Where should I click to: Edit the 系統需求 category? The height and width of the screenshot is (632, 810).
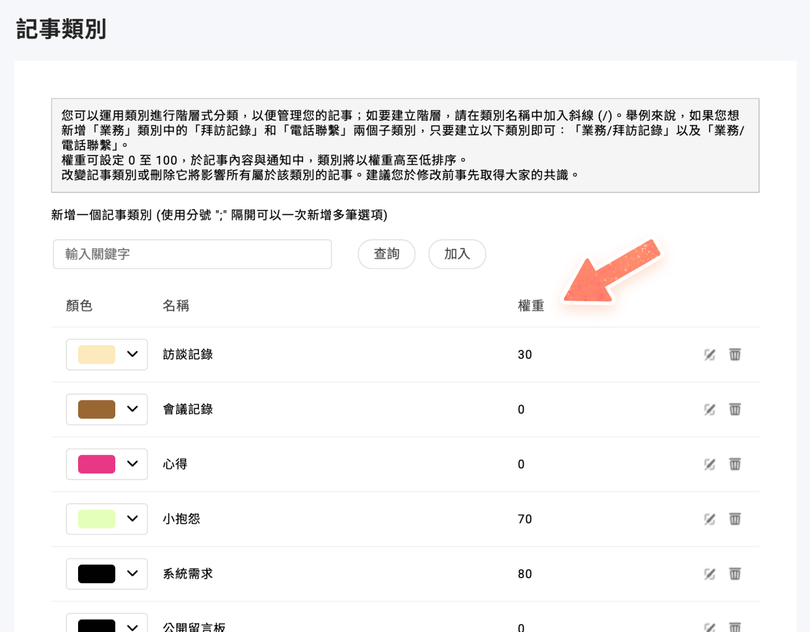(x=710, y=574)
